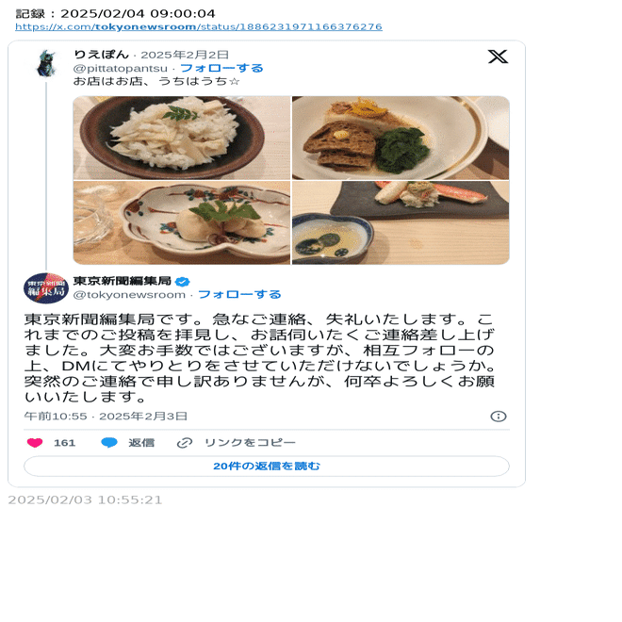Screen dimensions: 622x622
Task: Open りえぽん profile avatar
Action: (46, 63)
